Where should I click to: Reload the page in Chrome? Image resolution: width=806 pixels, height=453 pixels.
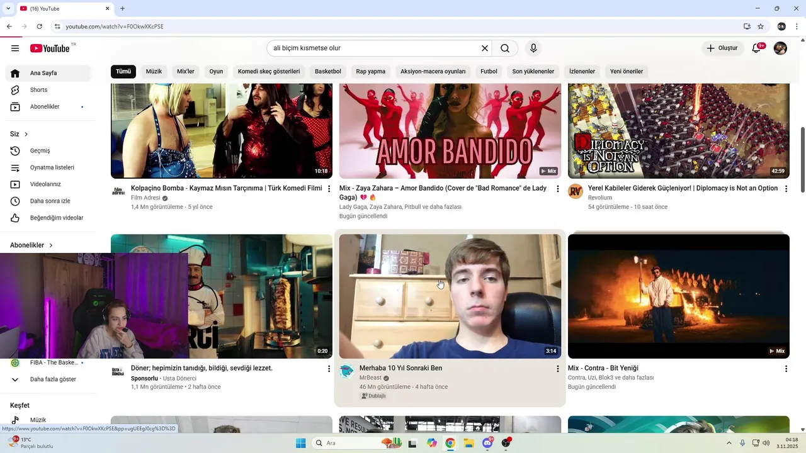coord(39,26)
